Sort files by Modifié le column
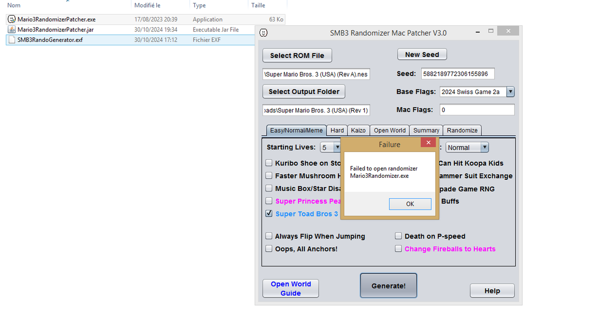Image resolution: width=599 pixels, height=320 pixels. 147,5
